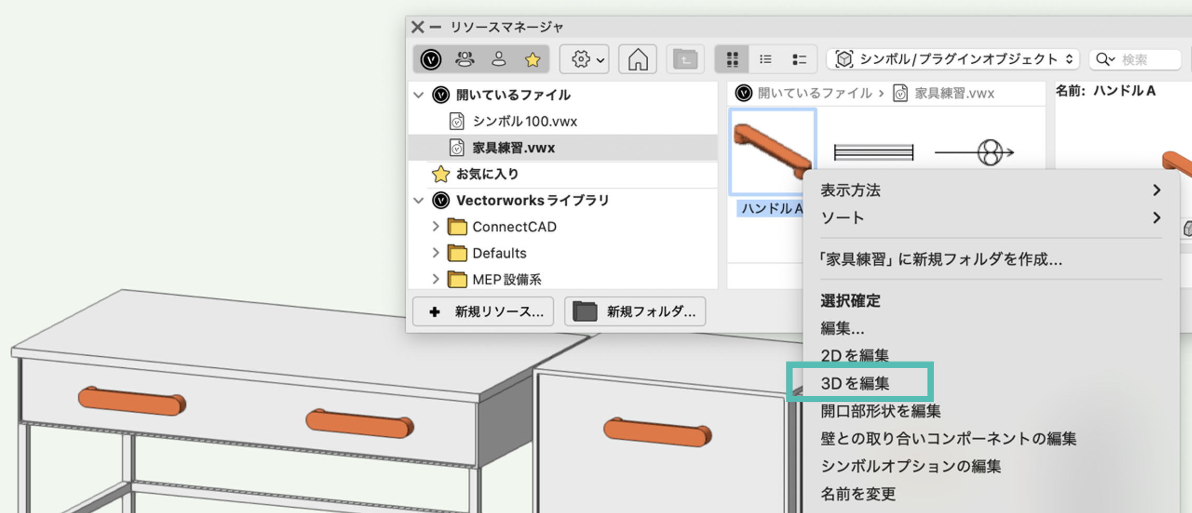
Task: Expand the ConnectCAD folder
Action: click(x=435, y=227)
